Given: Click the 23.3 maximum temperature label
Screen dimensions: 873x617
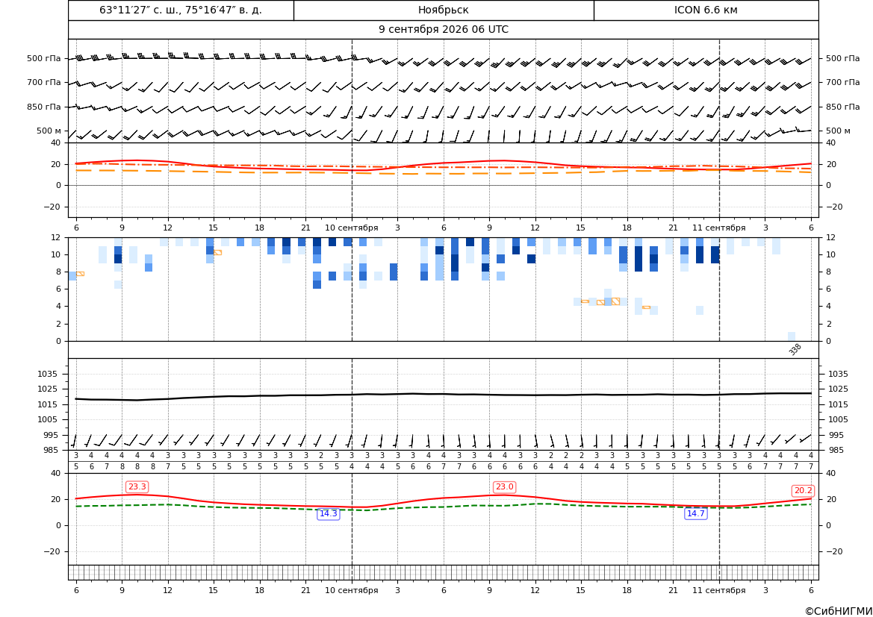Looking at the screenshot, I should coord(137,487).
